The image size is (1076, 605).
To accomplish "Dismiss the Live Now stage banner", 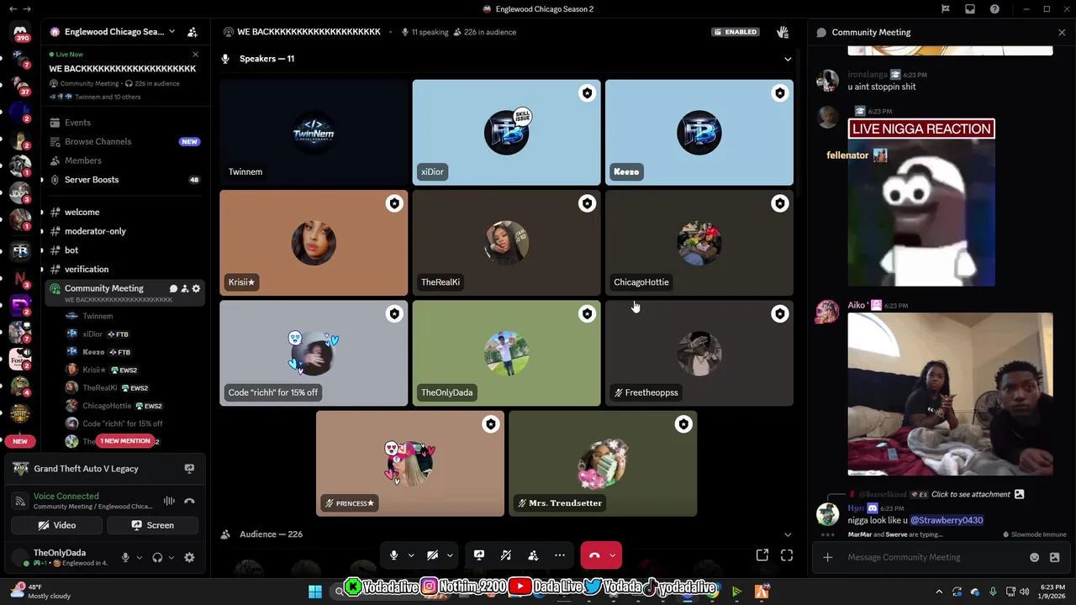I will [x=195, y=55].
